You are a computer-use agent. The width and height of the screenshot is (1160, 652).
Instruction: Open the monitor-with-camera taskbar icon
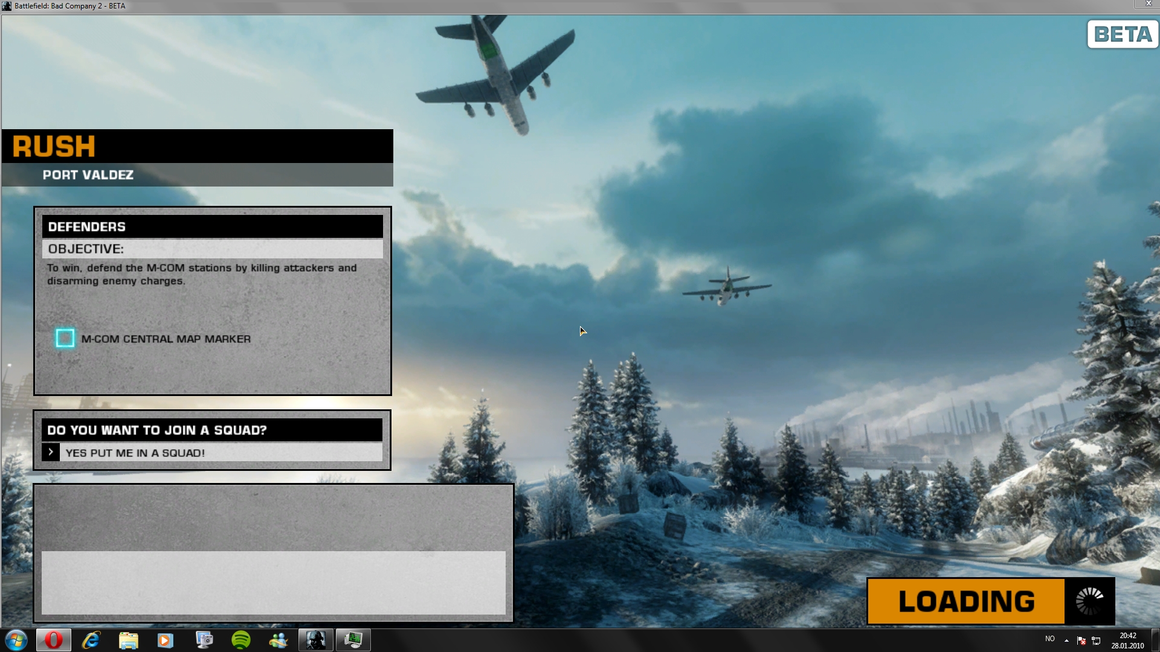pyautogui.click(x=204, y=640)
